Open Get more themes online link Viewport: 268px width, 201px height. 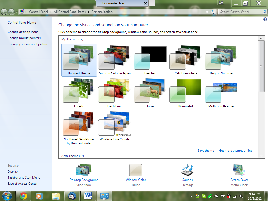pyautogui.click(x=236, y=151)
